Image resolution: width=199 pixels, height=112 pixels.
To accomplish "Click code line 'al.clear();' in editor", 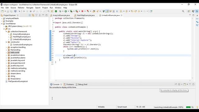I will (x=69, y=55).
